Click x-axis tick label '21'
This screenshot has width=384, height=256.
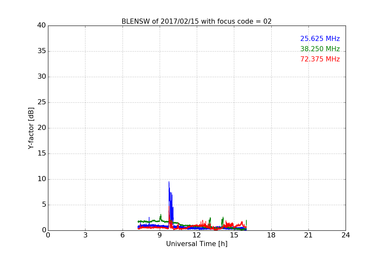point(308,235)
